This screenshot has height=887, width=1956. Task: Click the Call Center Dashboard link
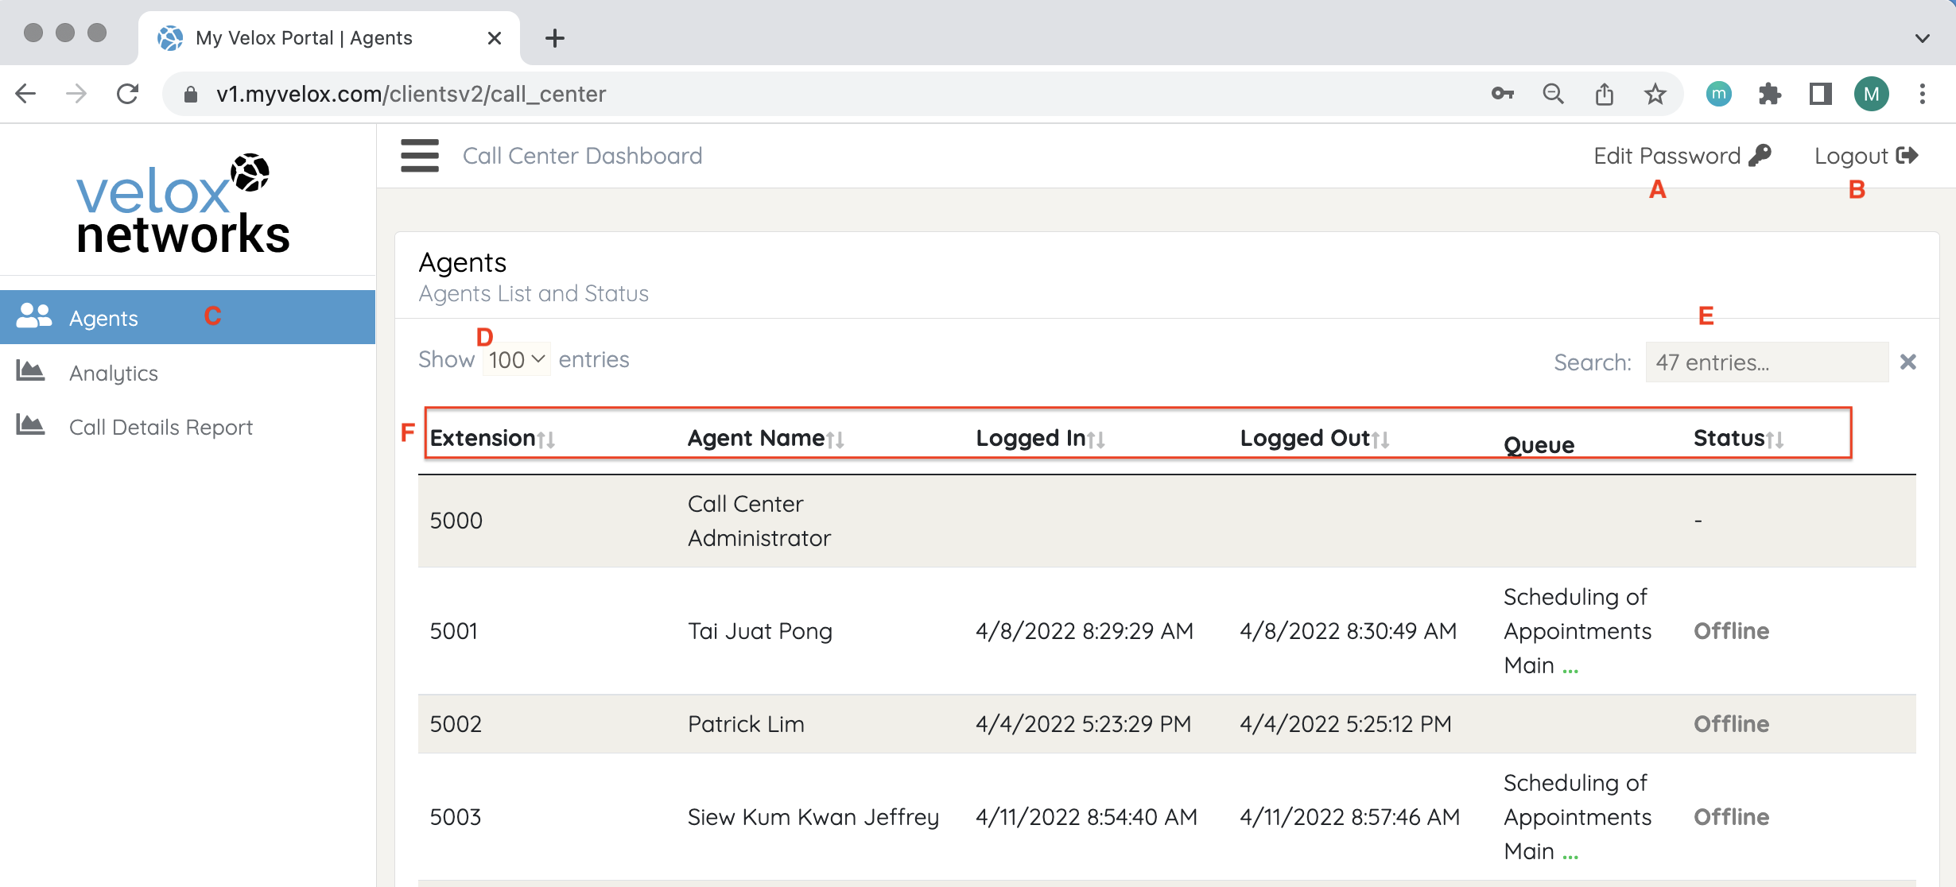(582, 156)
